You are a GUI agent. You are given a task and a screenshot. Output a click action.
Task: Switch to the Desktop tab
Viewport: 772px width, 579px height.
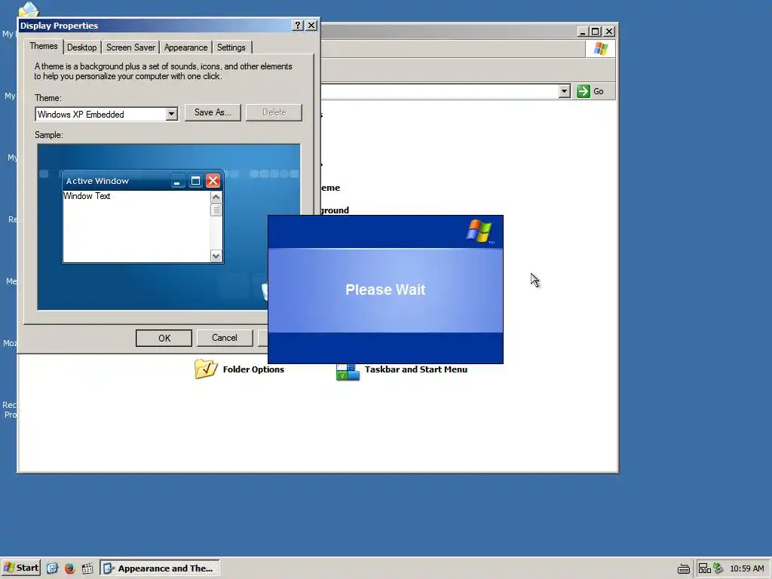(81, 47)
